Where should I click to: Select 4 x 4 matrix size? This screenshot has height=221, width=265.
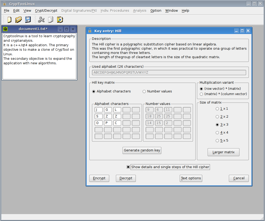222,133
